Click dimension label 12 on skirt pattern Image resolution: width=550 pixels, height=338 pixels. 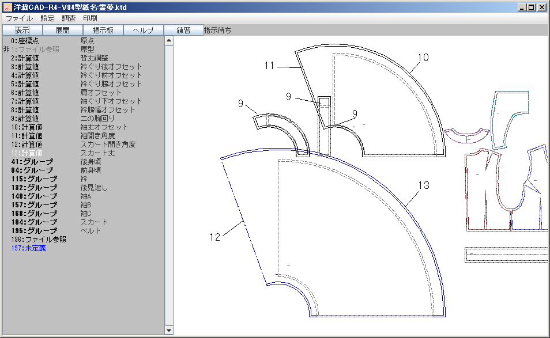pyautogui.click(x=214, y=237)
